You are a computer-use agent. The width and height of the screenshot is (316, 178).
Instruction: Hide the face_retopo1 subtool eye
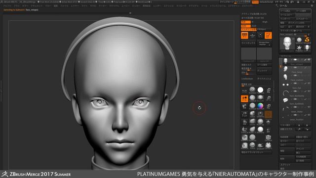pos(309,59)
